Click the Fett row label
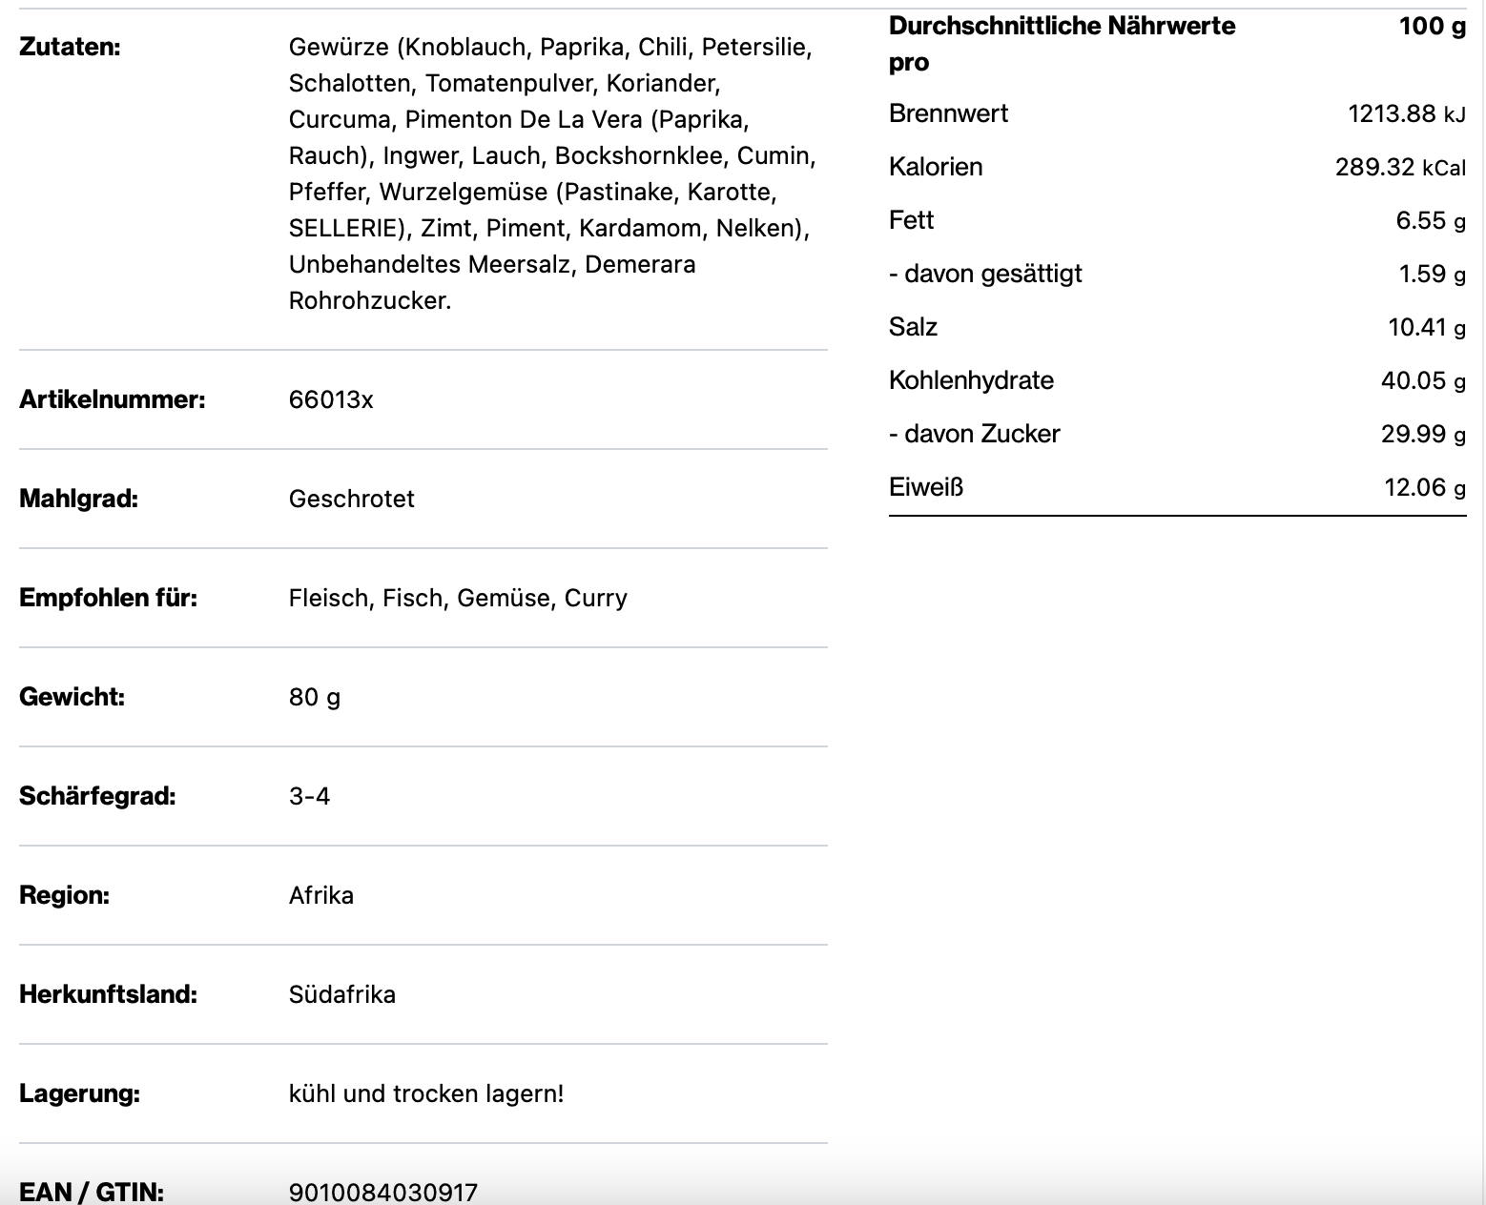The width and height of the screenshot is (1486, 1205). 911,220
